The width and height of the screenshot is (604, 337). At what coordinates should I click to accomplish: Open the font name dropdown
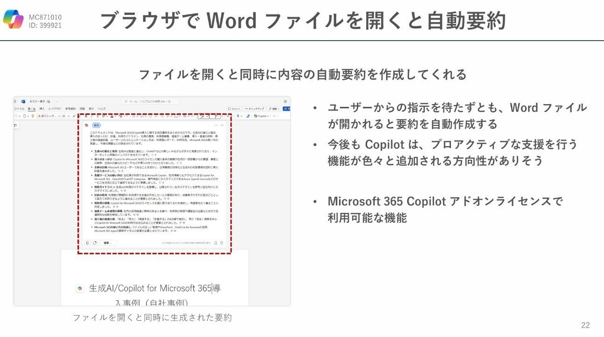click(x=48, y=116)
